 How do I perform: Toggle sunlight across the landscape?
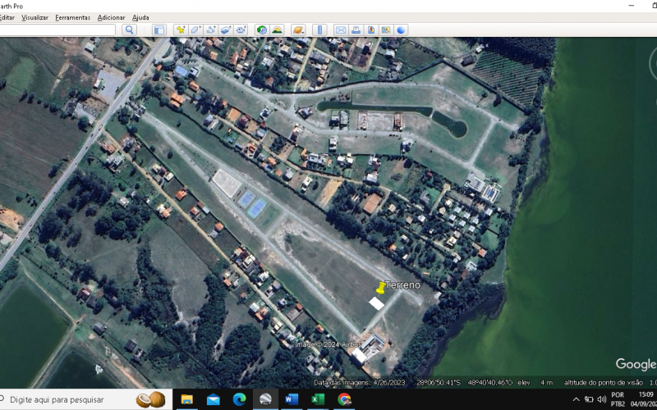(277, 30)
